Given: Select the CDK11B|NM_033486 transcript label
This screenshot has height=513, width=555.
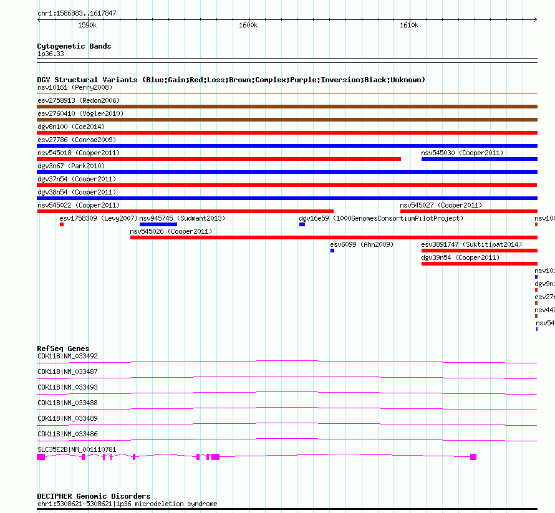Looking at the screenshot, I should click(67, 434).
